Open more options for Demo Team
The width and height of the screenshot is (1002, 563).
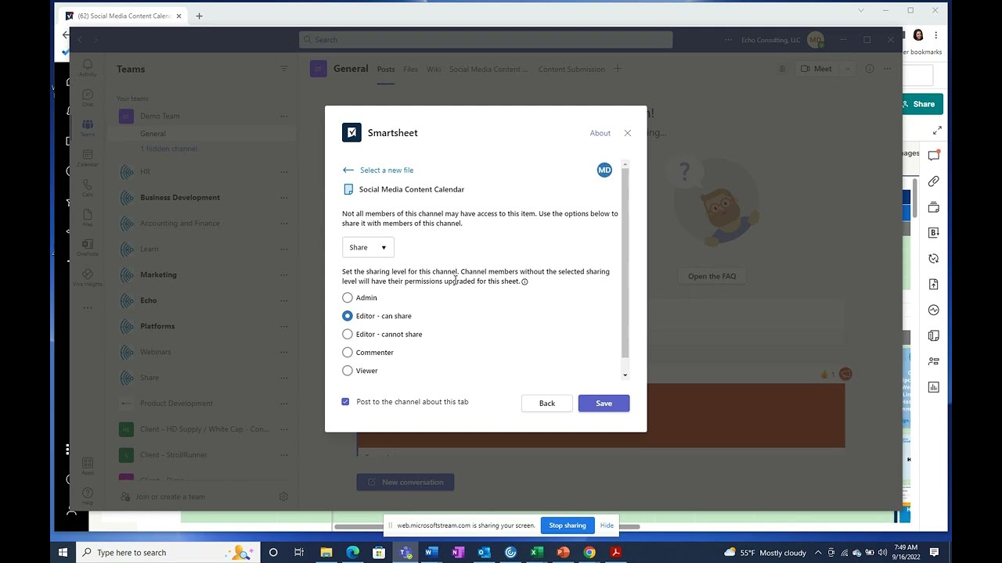pos(284,116)
